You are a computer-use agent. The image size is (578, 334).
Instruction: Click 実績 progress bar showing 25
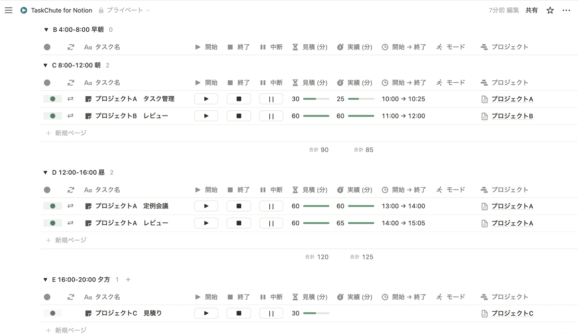361,99
